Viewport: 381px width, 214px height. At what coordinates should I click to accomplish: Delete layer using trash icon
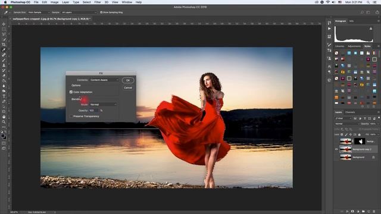tap(374, 212)
